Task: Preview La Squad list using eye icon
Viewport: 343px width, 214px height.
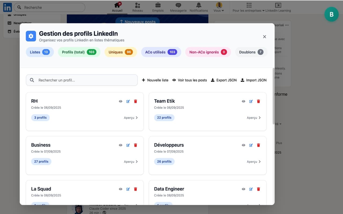Action: pos(121,189)
